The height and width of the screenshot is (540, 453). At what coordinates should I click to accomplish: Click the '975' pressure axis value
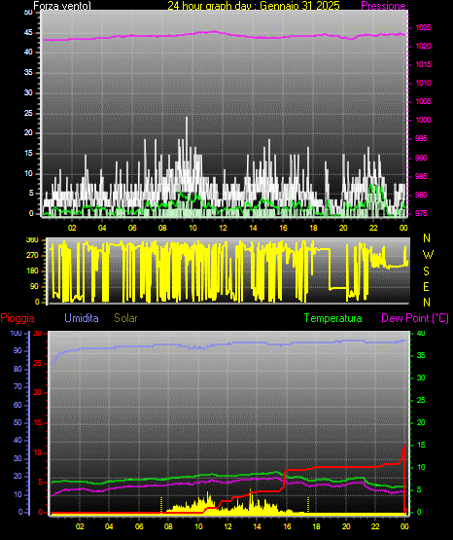[x=421, y=213]
